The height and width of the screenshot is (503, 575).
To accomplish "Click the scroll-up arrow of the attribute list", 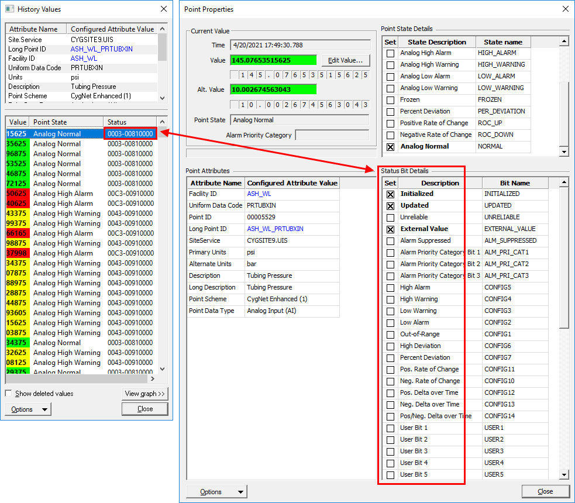I will pos(163,29).
